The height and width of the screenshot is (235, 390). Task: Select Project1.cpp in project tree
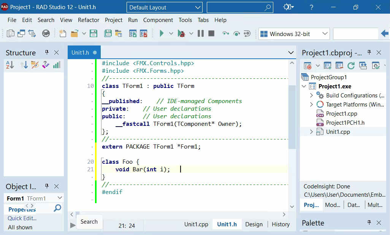coord(341,114)
